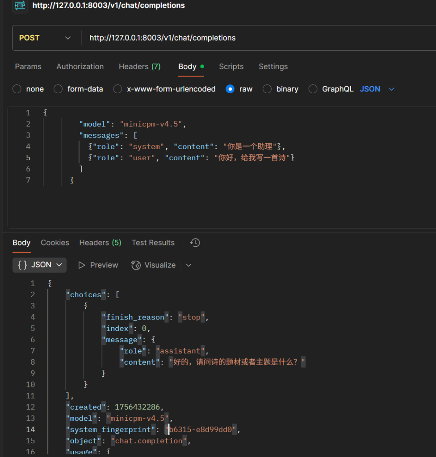The width and height of the screenshot is (436, 457).
Task: Switch to the Params tab
Action: pos(28,66)
